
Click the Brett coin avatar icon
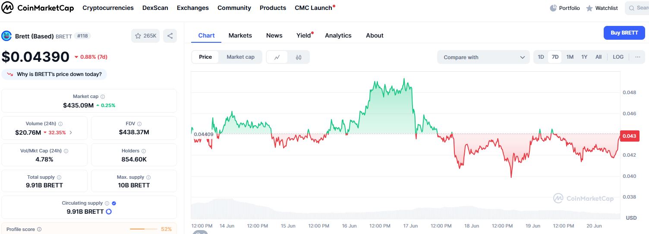(x=6, y=36)
